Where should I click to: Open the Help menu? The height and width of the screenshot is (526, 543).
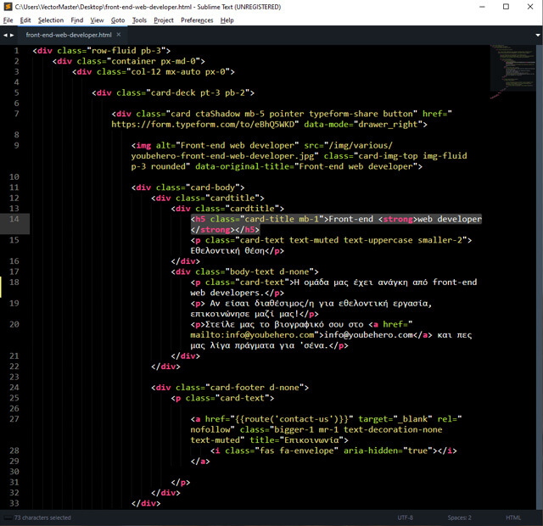[227, 20]
